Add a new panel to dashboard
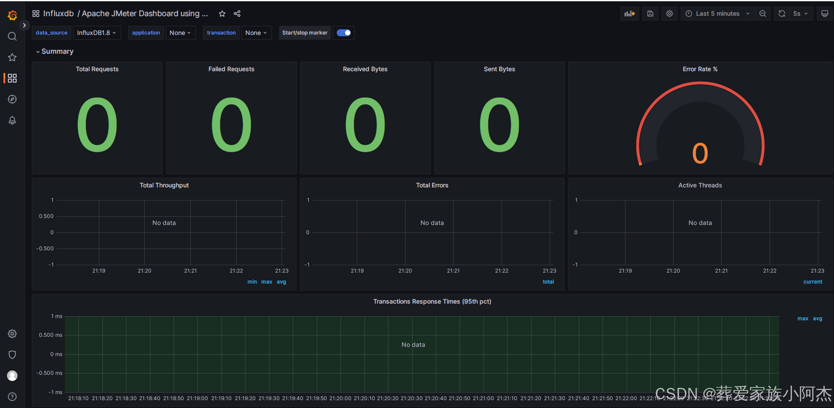This screenshot has width=834, height=408. [x=630, y=14]
